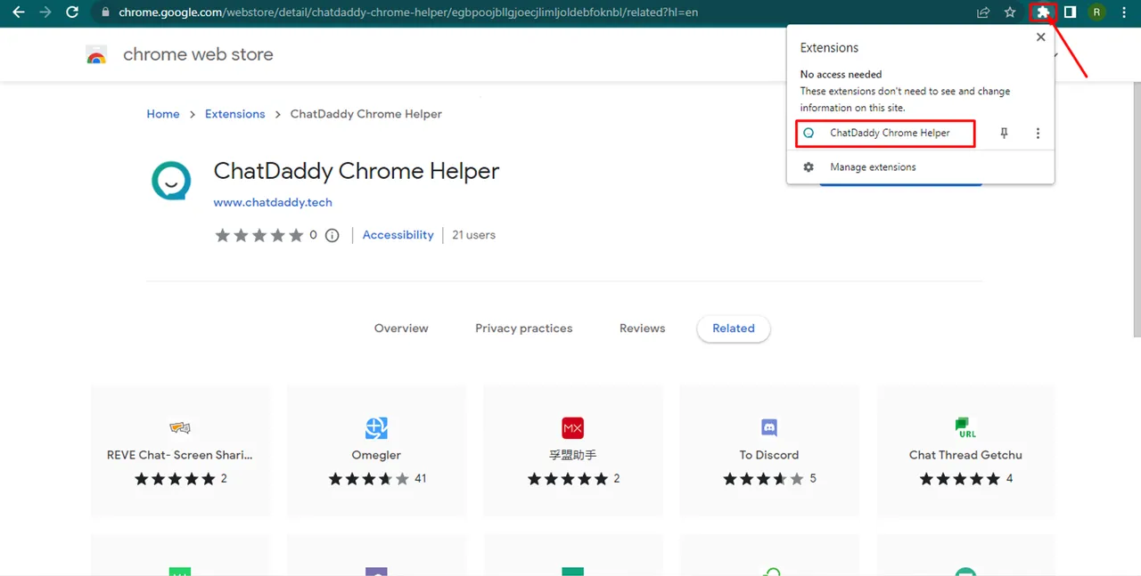Click the reload page icon
The width and height of the screenshot is (1141, 576).
(x=73, y=12)
